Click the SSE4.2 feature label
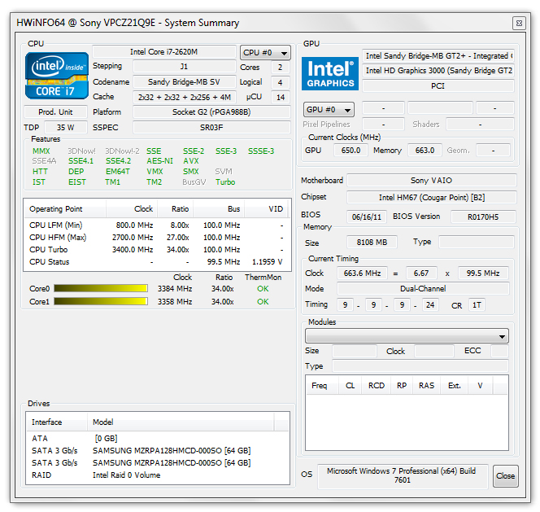Viewport: 540px width, 512px height. tap(118, 161)
